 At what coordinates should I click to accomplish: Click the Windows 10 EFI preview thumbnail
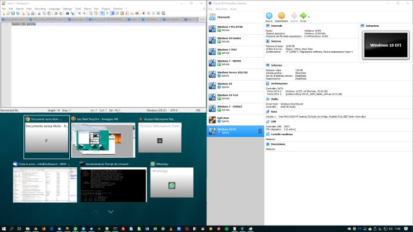click(x=386, y=45)
